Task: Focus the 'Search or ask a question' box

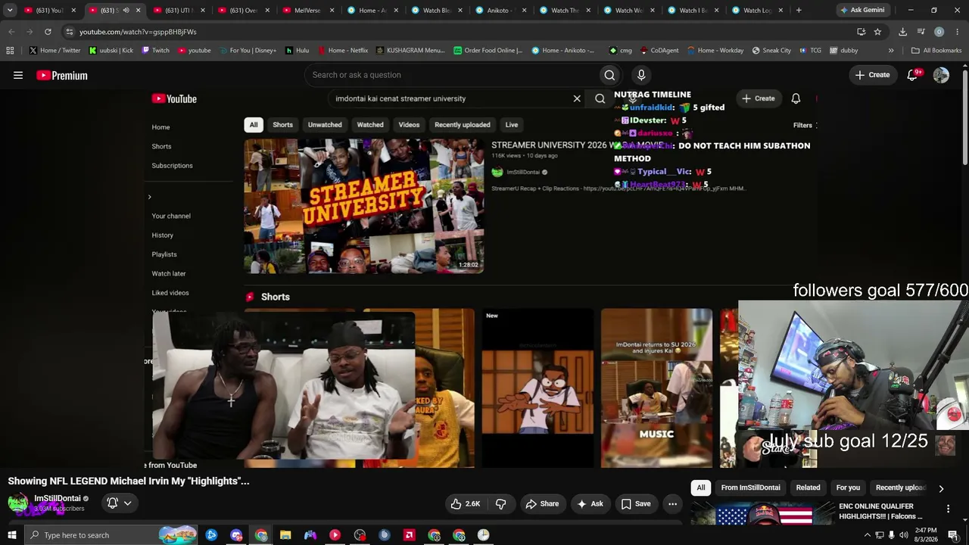Action: pos(452,75)
